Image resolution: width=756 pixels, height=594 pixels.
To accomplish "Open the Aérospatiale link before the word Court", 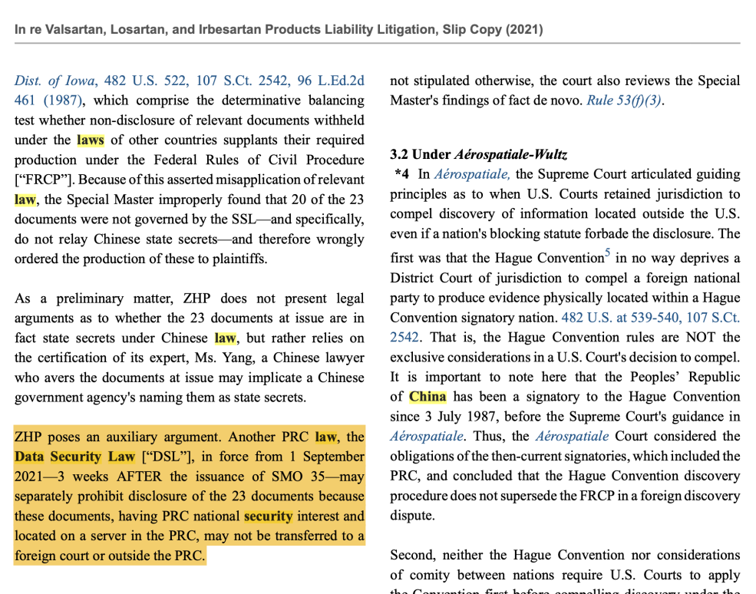I will 572,437.
